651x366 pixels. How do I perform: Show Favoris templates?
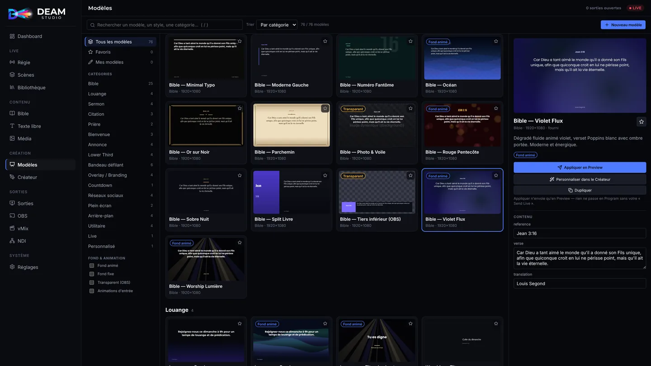121,52
